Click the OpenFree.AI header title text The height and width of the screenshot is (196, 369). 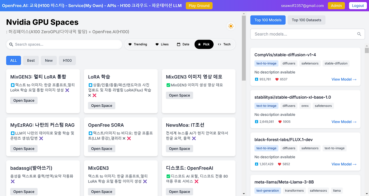click(92, 6)
